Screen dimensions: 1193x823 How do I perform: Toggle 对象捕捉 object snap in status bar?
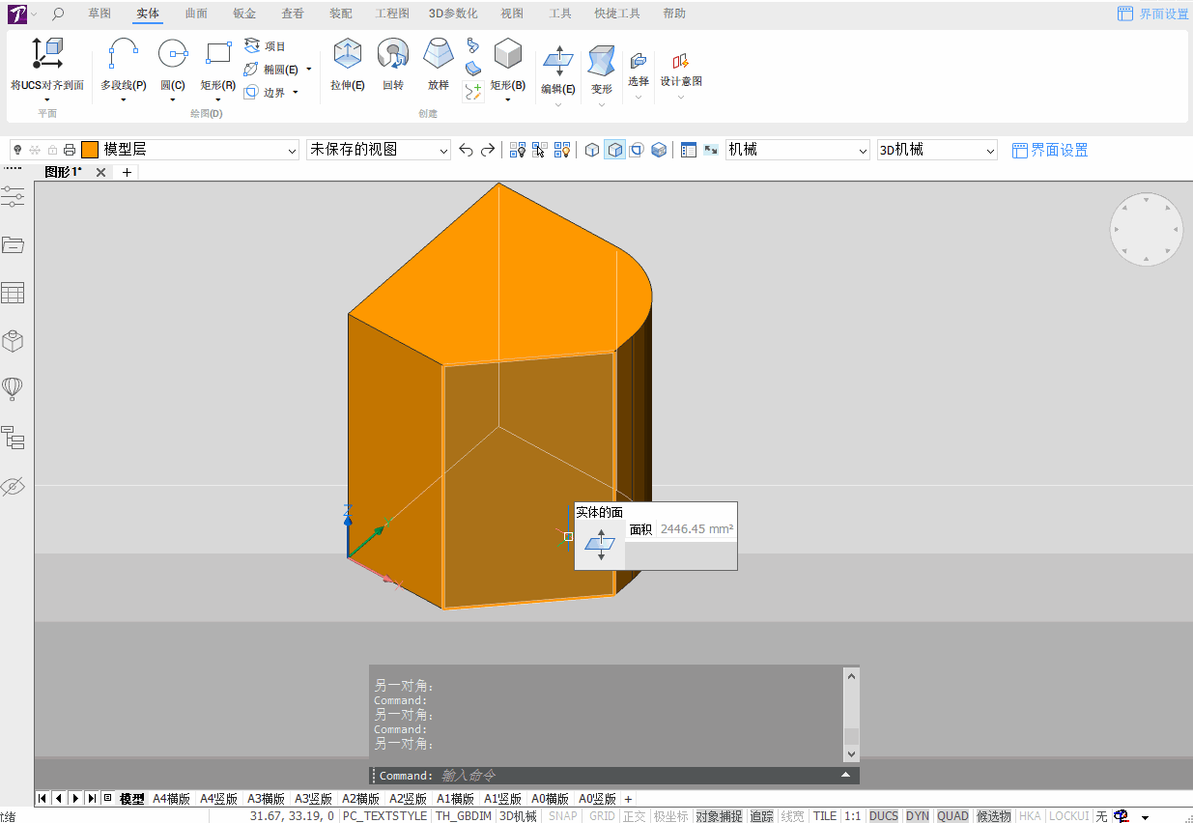coord(720,816)
